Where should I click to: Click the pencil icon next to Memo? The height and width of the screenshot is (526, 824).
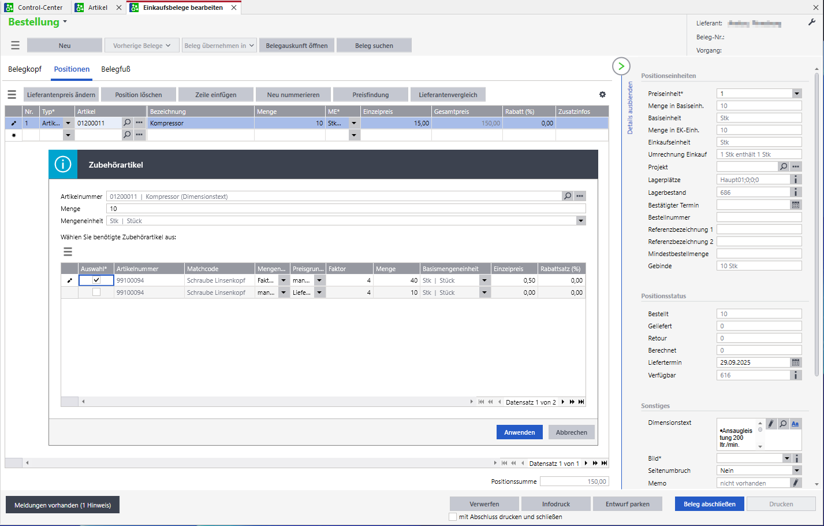point(796,483)
